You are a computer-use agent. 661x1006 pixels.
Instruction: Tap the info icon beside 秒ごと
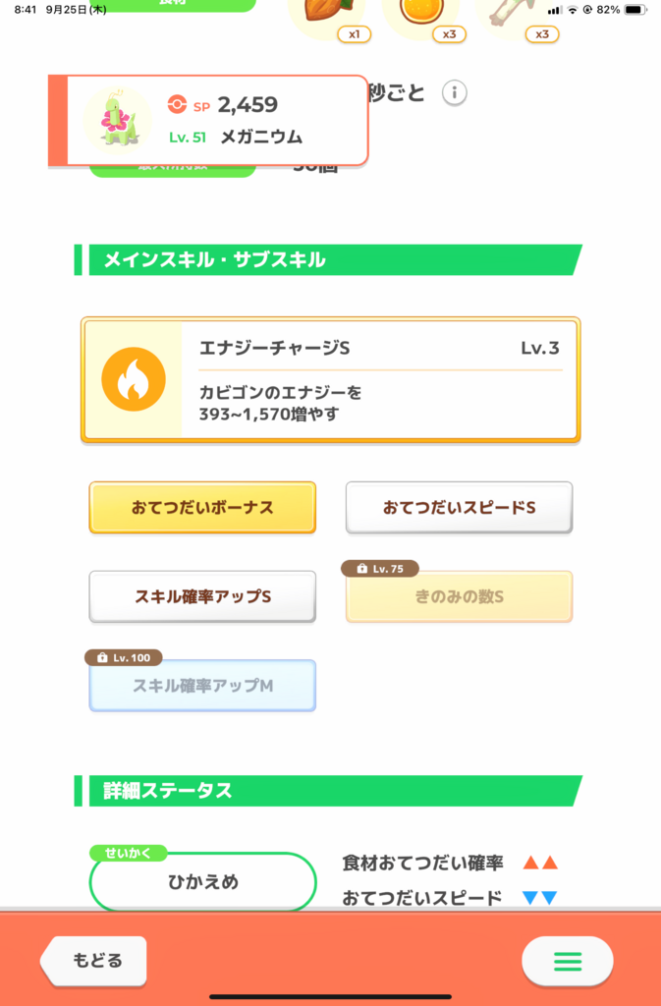(454, 93)
